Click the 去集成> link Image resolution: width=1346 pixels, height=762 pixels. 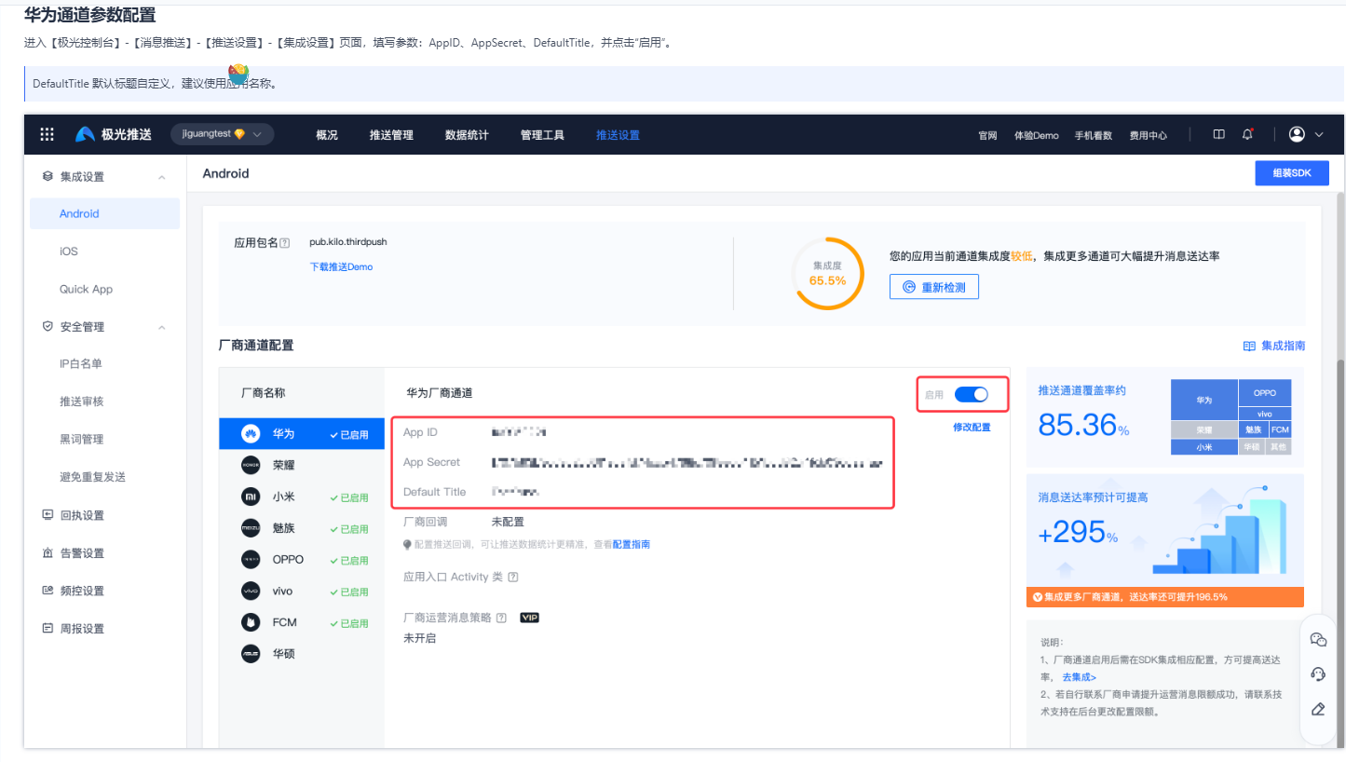1079,677
